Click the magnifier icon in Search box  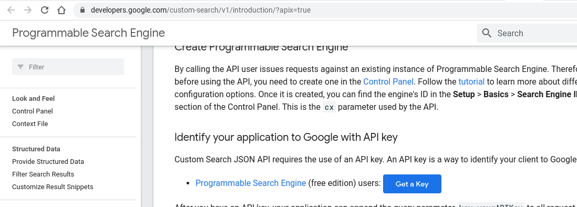click(487, 33)
